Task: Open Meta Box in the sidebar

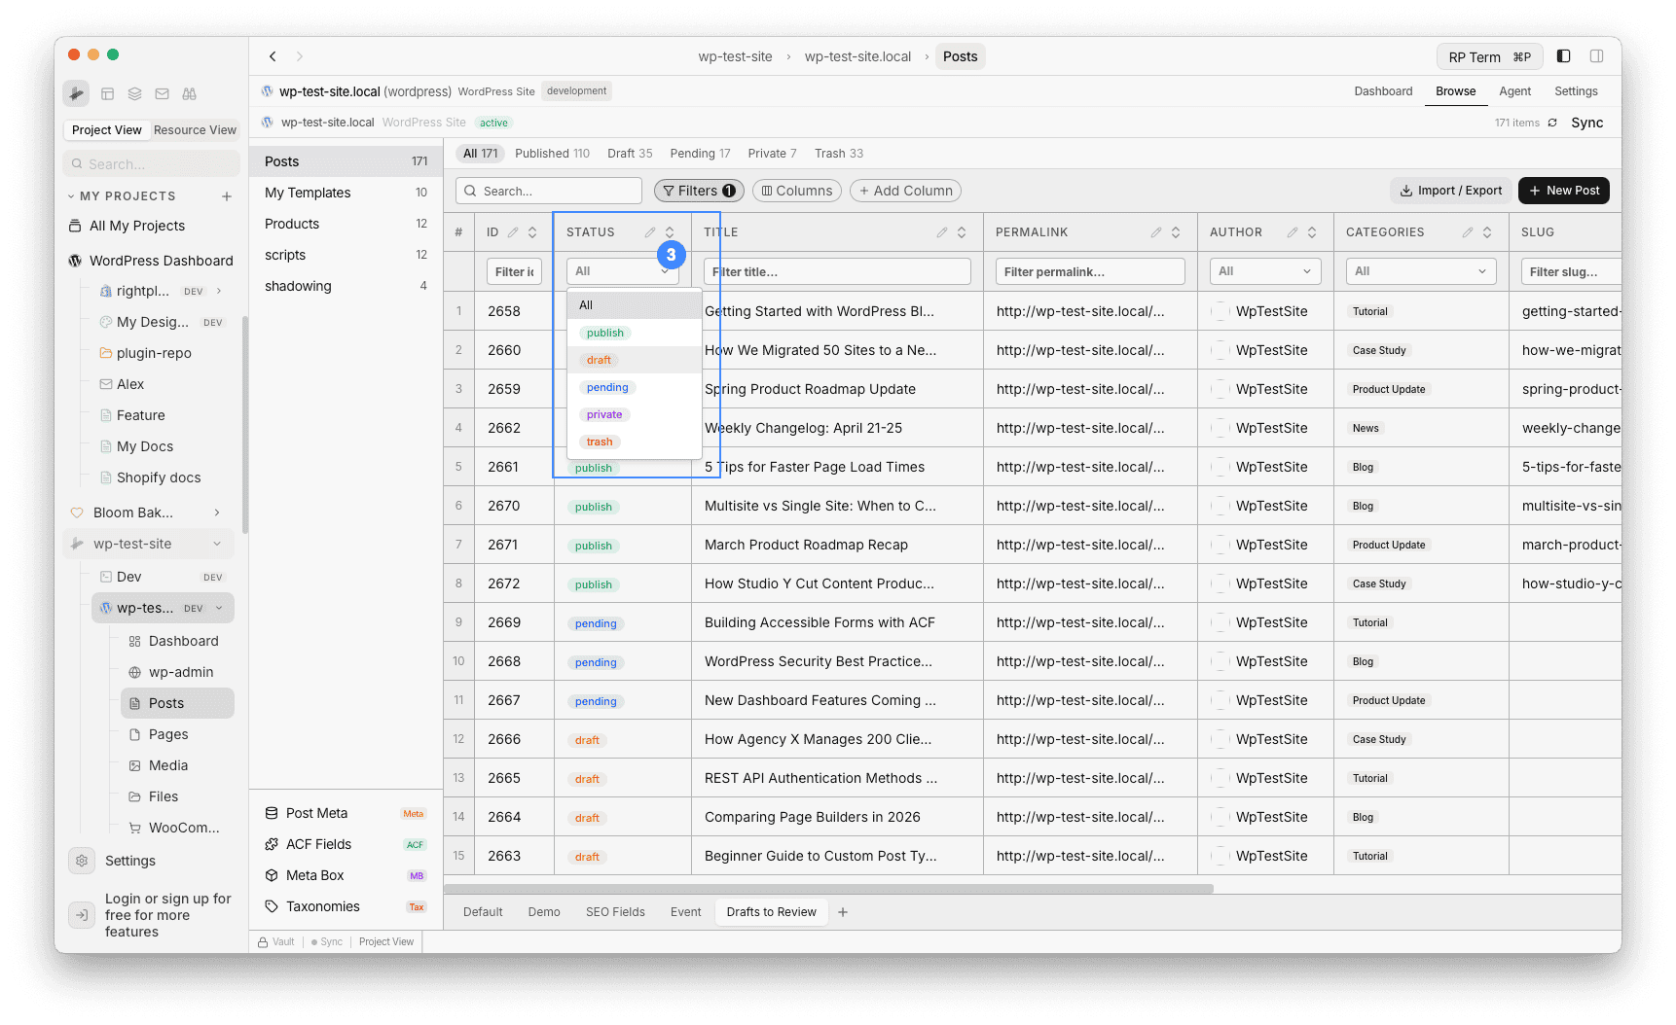Action: point(346,875)
